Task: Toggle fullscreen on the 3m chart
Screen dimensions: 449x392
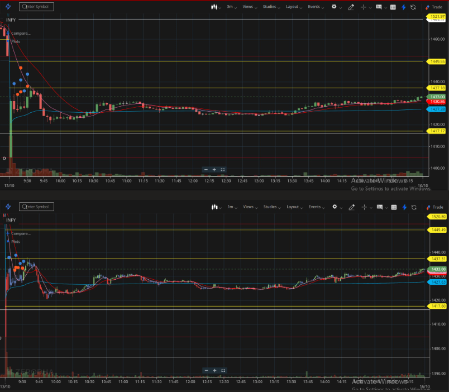Action: point(222,170)
